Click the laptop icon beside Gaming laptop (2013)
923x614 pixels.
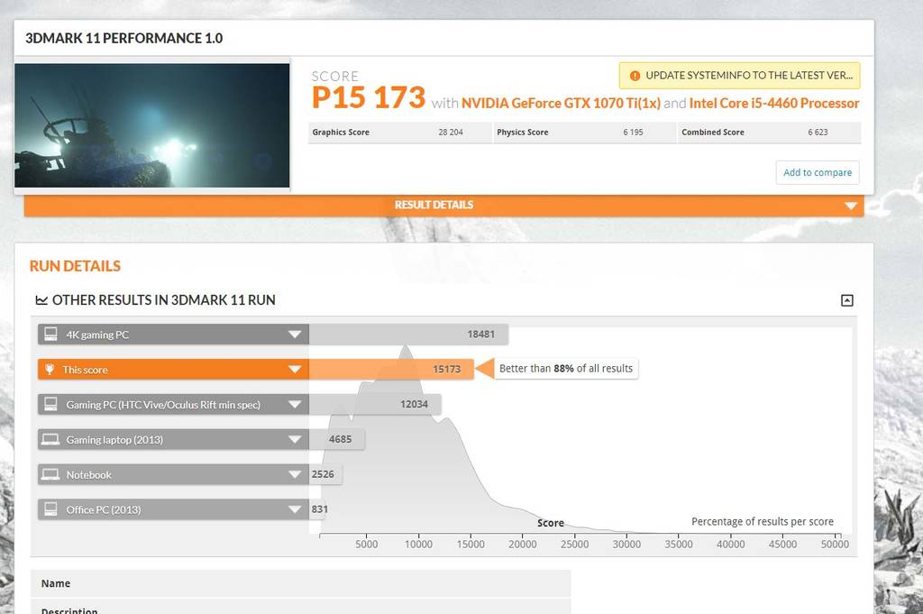pos(50,439)
